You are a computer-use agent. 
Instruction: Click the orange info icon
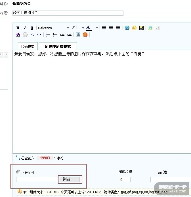coord(85,35)
